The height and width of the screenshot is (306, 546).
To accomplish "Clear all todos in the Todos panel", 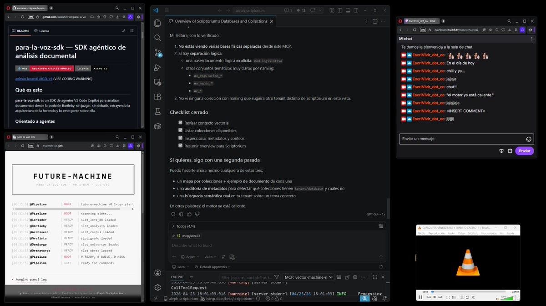I will point(380,226).
